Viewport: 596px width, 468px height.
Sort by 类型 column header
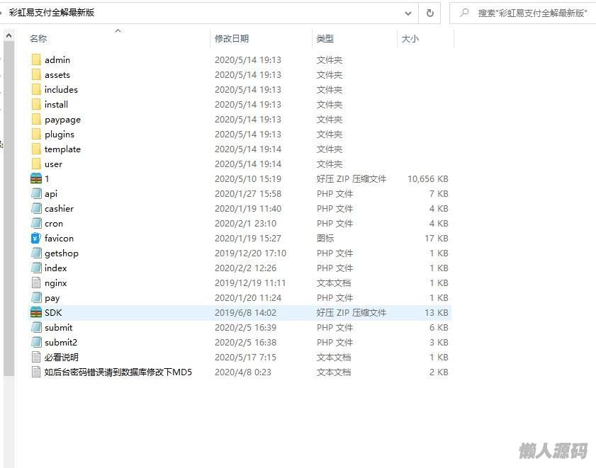325,39
